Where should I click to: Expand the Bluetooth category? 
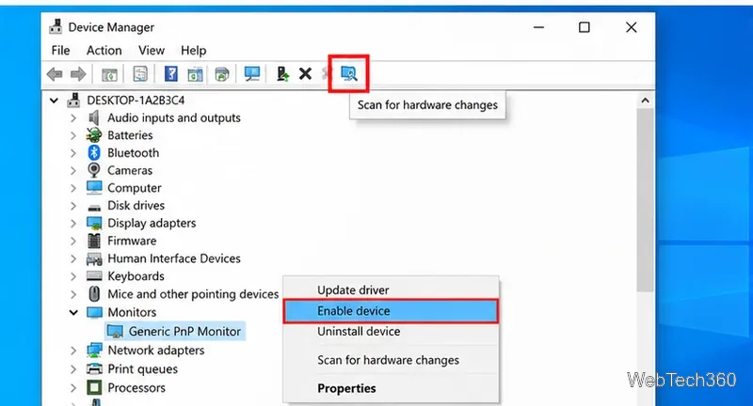(x=73, y=153)
